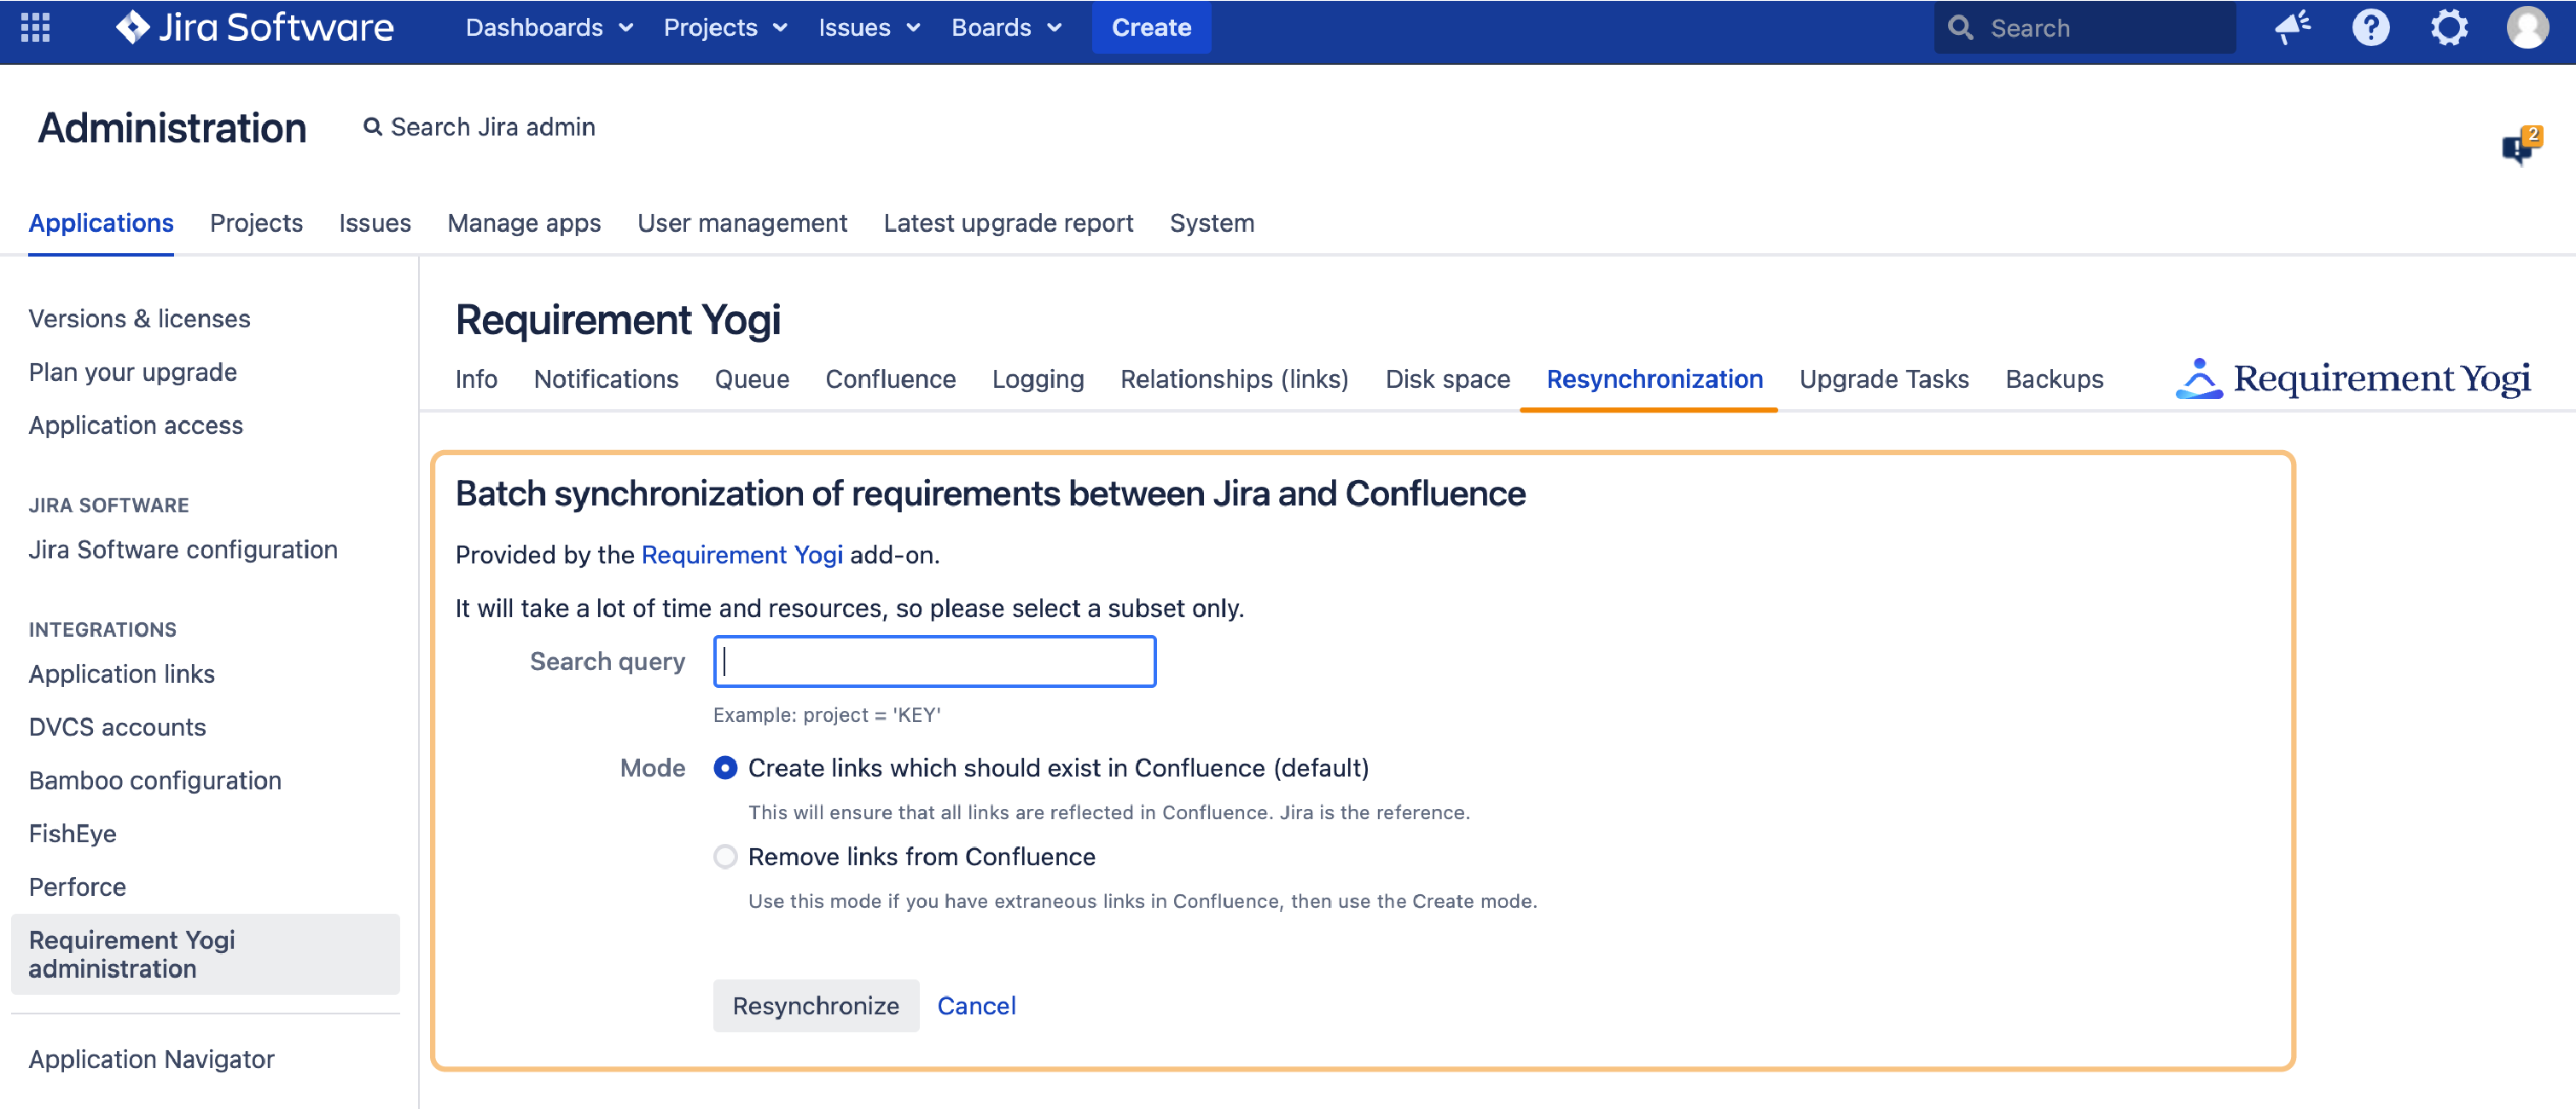Open the announcements megaphone icon

tap(2292, 27)
